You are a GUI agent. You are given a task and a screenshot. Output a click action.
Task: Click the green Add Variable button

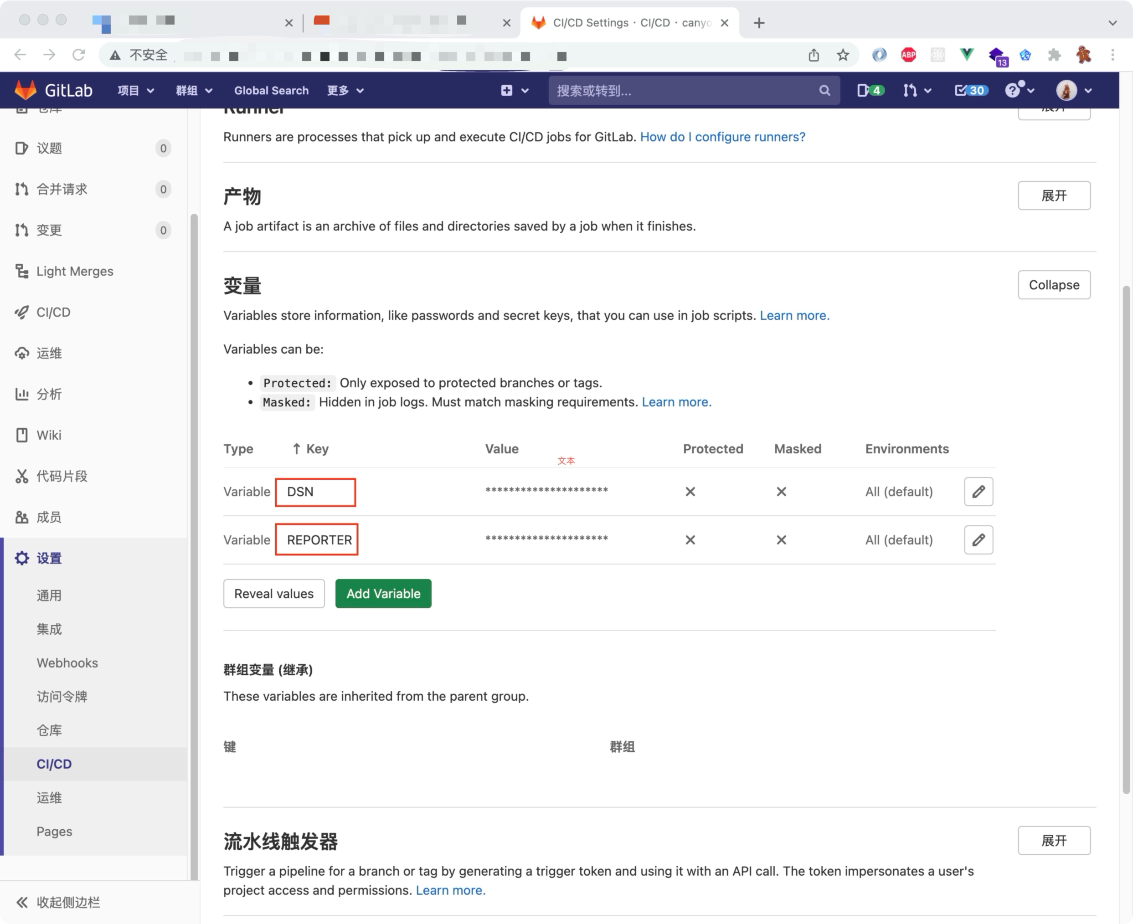(x=383, y=594)
